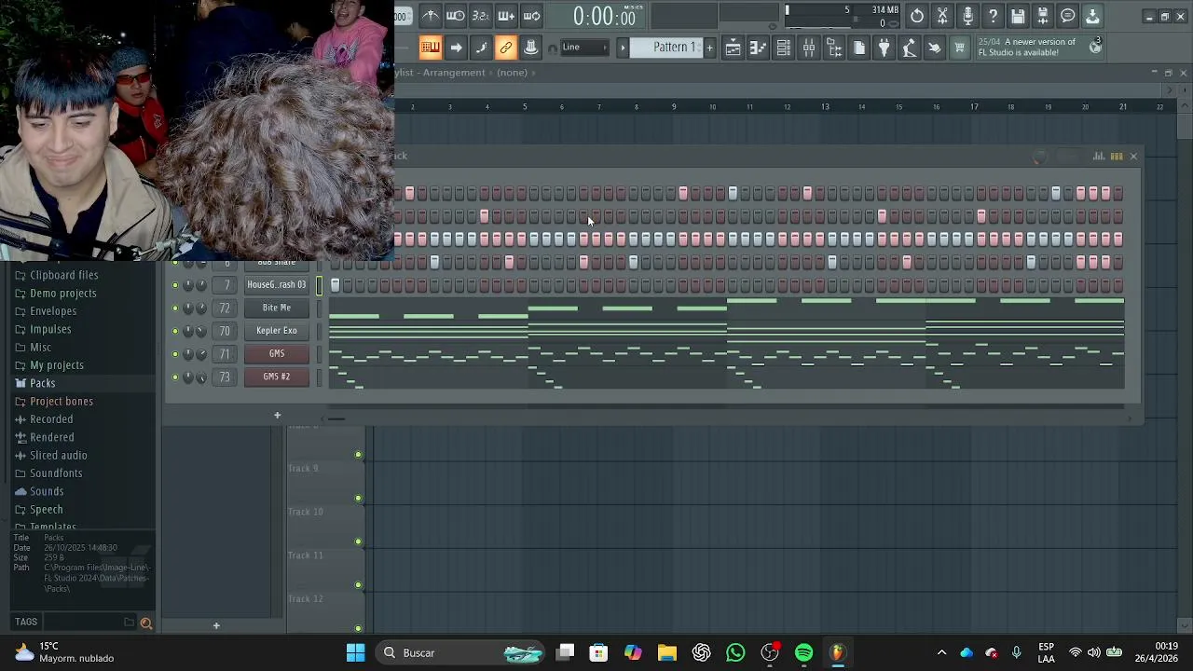
Task: Open the chat speech bubble icon
Action: [x=1068, y=16]
